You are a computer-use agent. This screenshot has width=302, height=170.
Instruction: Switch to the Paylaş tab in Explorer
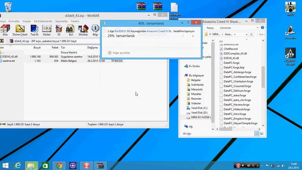[x=210, y=28]
